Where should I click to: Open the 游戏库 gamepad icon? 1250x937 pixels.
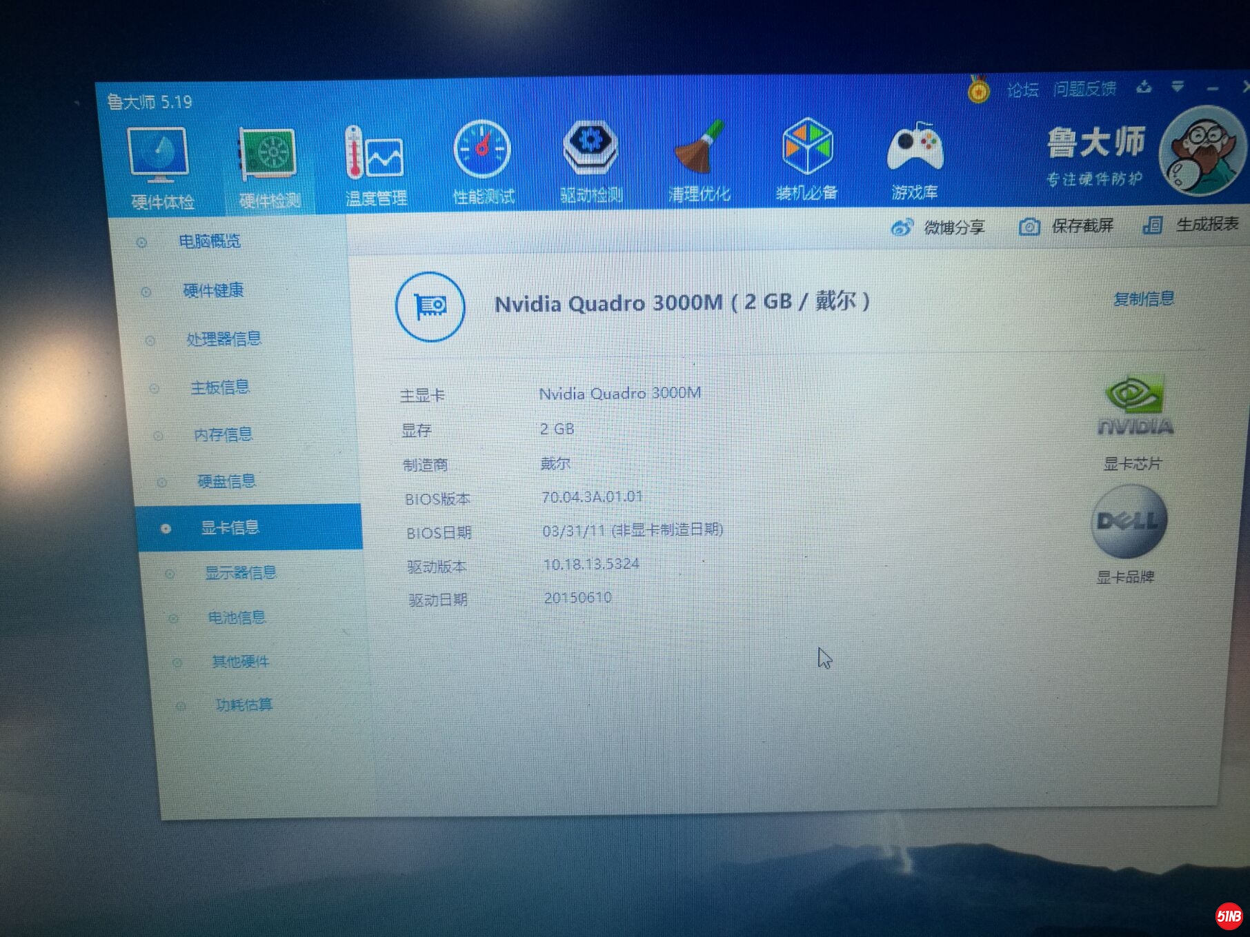[x=914, y=157]
